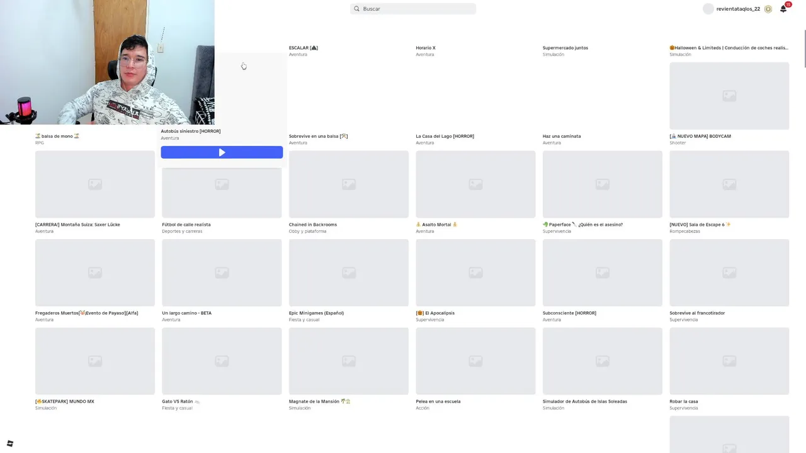This screenshot has width=806, height=453.
Task: Open Fregaderos Muertos Evento de Payaso title
Action: 87,313
